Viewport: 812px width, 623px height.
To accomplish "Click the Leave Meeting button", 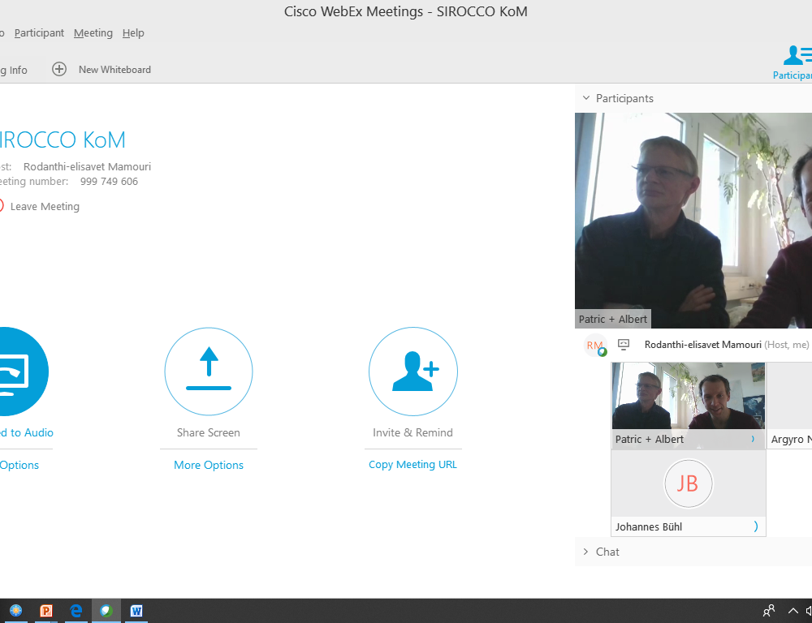I will point(44,207).
